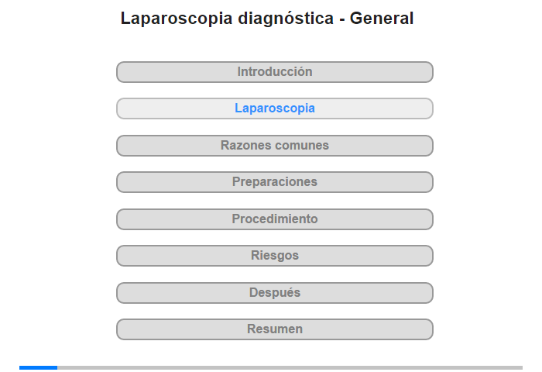Navigate to the Resumen summary chapter

[x=274, y=329]
